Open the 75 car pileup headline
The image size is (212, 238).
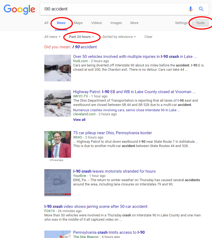click(112, 133)
